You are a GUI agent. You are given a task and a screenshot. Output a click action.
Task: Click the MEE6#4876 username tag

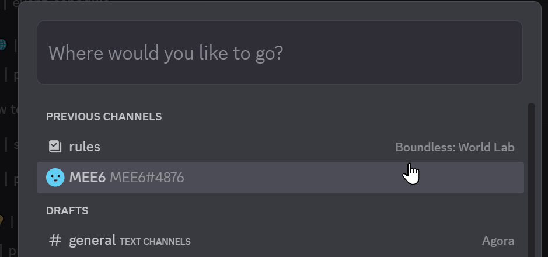[x=147, y=178]
